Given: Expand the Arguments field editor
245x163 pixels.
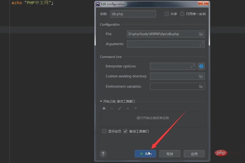Looking at the screenshot, I should [202, 44].
